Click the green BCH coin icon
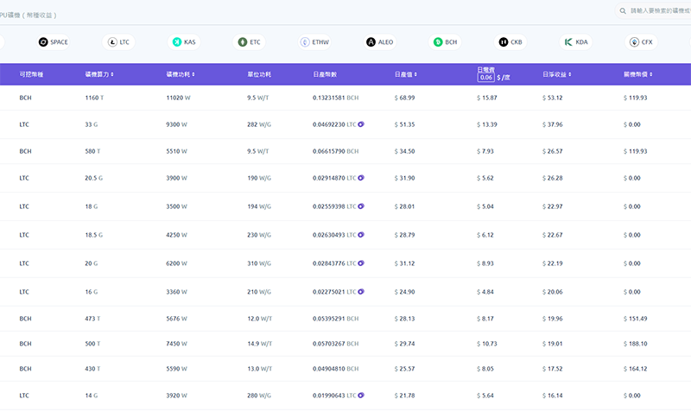691x412 pixels. pos(438,41)
